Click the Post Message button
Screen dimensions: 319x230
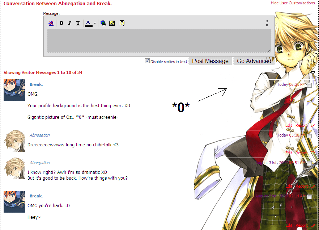(x=210, y=61)
